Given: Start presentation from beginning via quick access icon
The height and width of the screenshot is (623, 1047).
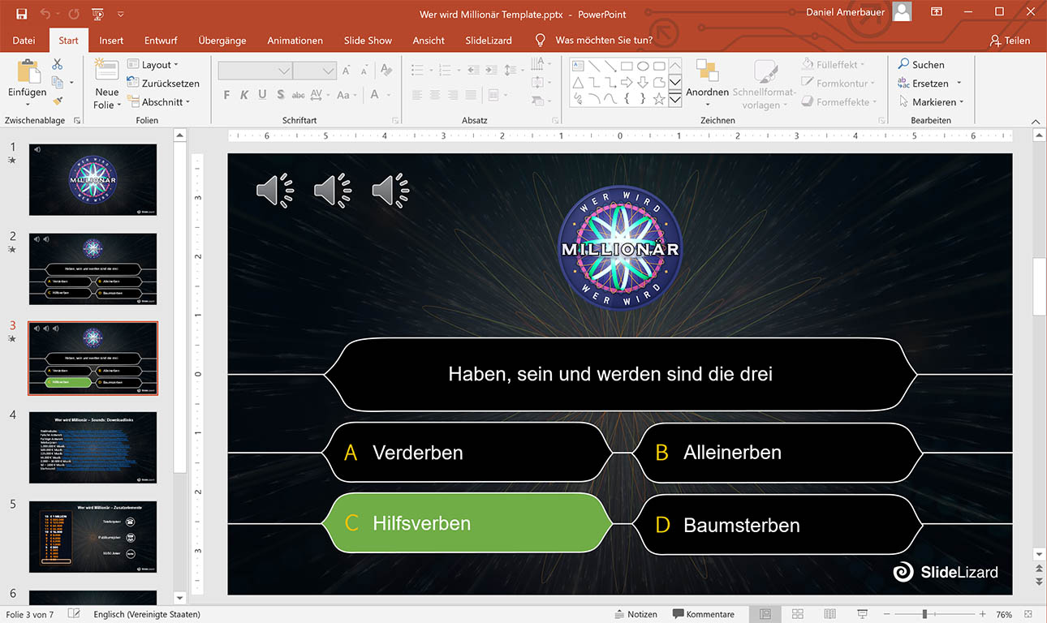Looking at the screenshot, I should tap(98, 14).
